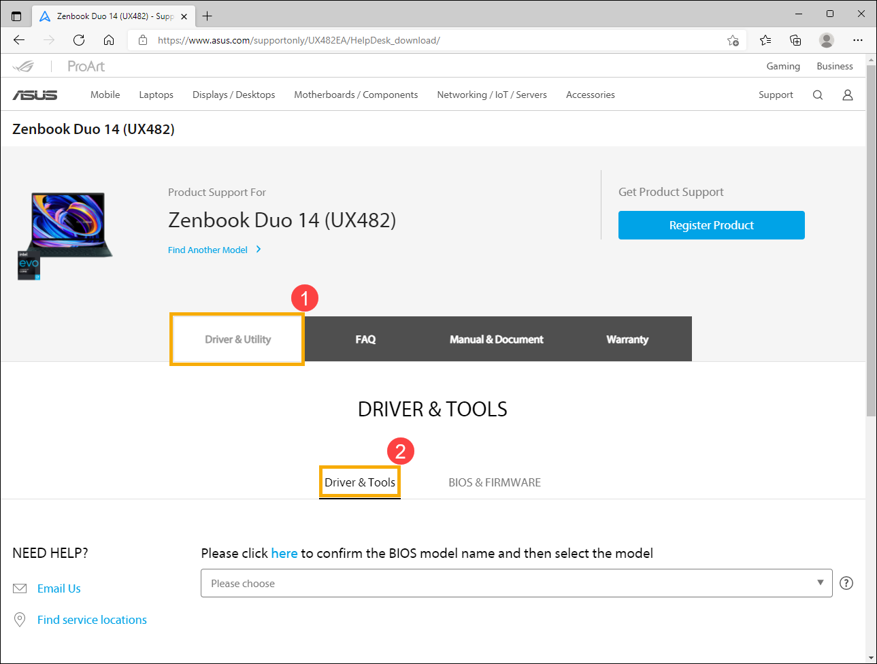
Task: Expand the 'Please choose' model dropdown
Action: pyautogui.click(x=516, y=583)
